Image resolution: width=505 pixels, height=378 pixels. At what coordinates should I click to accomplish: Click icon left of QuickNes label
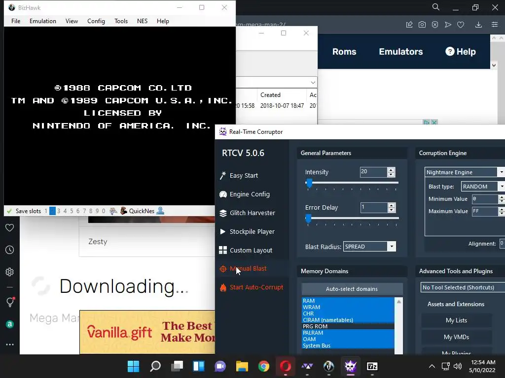coord(124,211)
